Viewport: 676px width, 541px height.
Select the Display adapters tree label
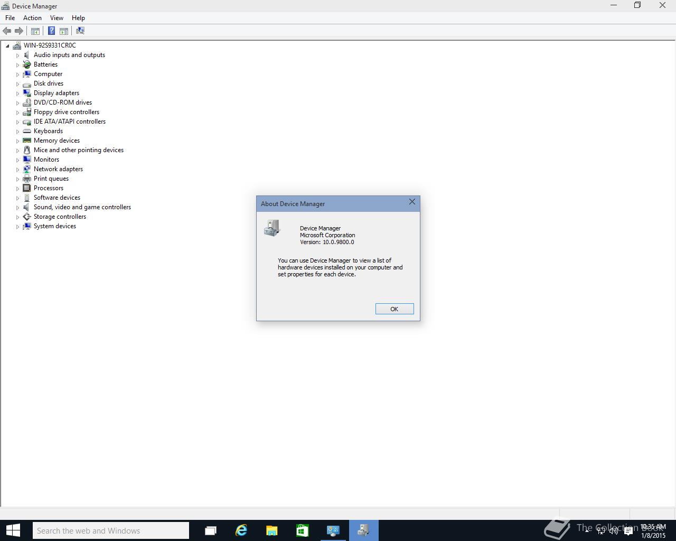57,93
